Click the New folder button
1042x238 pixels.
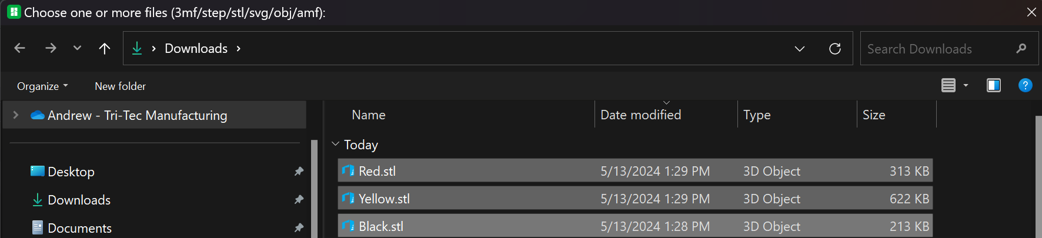[x=120, y=86]
